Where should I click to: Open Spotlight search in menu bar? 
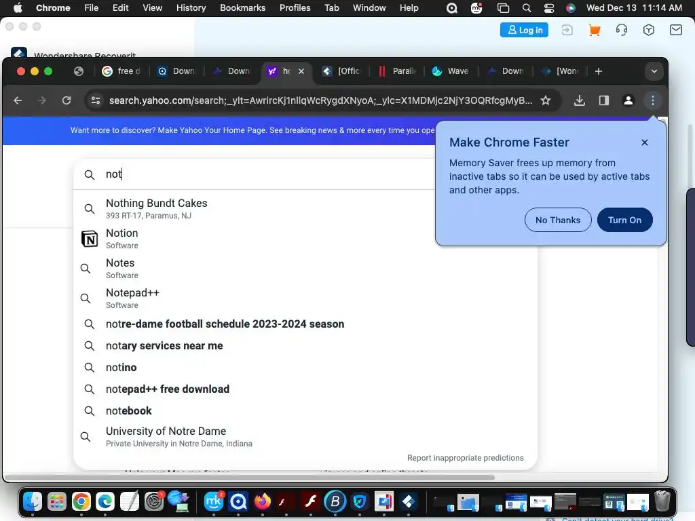[526, 8]
